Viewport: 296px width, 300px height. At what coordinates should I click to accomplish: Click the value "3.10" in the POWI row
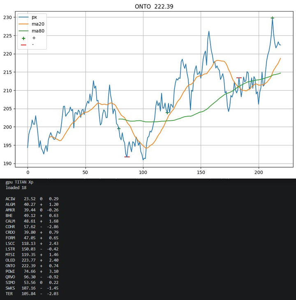pos(53,271)
